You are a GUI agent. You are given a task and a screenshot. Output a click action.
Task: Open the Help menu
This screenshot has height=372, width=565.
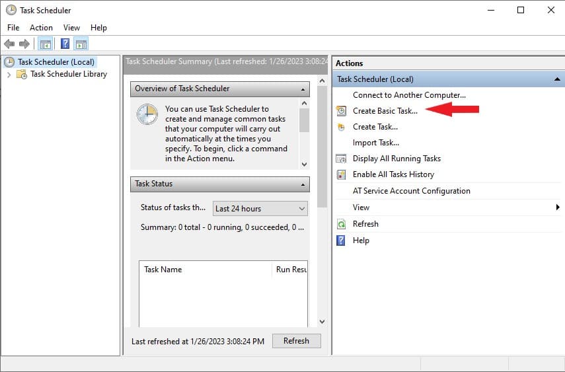pyautogui.click(x=98, y=28)
